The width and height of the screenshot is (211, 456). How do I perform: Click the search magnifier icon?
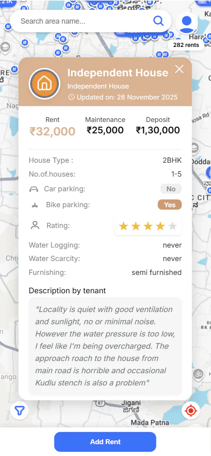(158, 21)
